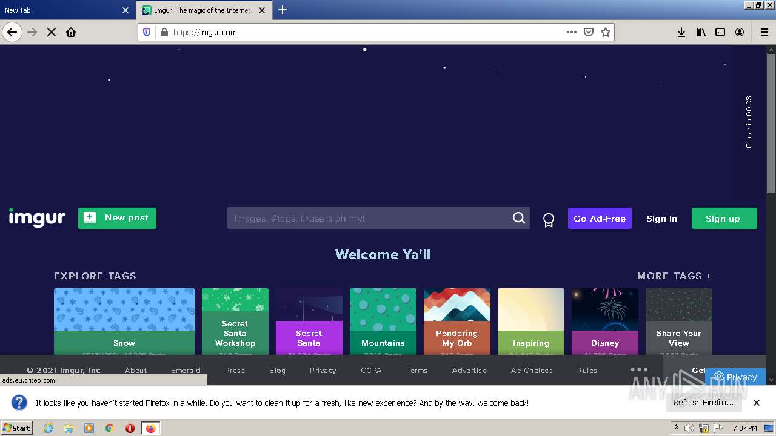Open the Share Your View tag

click(x=679, y=322)
